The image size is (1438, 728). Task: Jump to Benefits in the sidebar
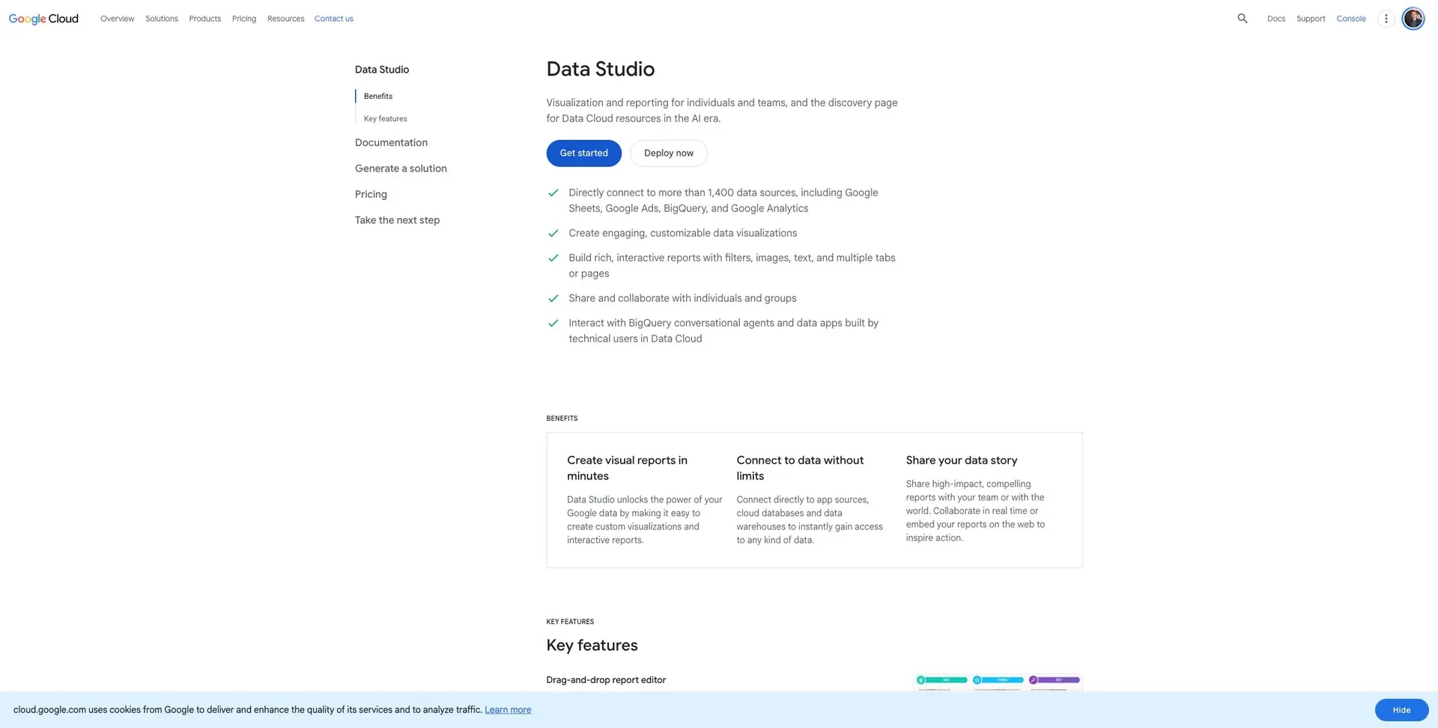pos(378,96)
